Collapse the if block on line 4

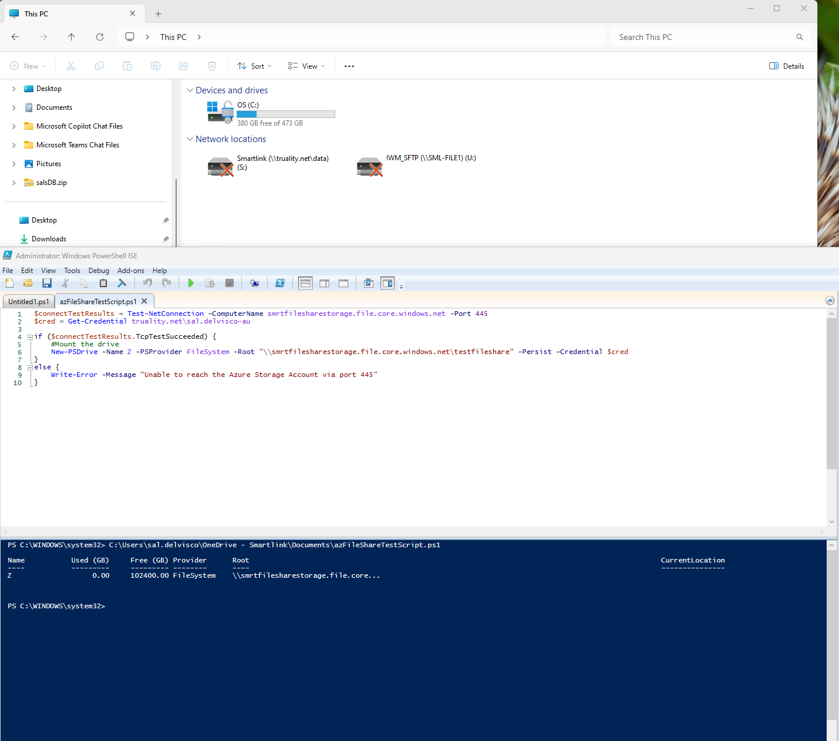29,336
